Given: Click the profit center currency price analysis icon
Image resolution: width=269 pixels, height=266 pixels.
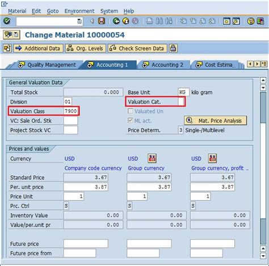Looking at the screenshot, I should coord(212,158).
